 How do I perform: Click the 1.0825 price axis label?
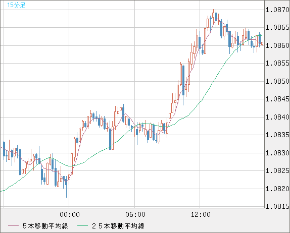click(x=277, y=171)
